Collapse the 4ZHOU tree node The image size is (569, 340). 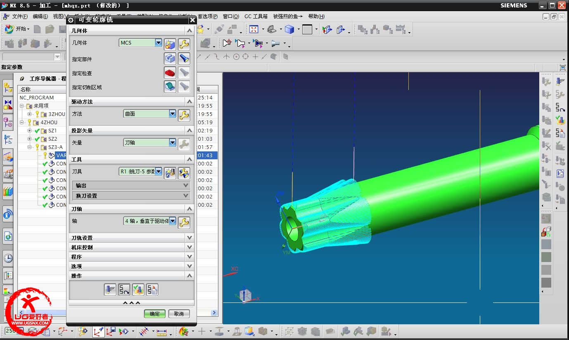coord(22,122)
